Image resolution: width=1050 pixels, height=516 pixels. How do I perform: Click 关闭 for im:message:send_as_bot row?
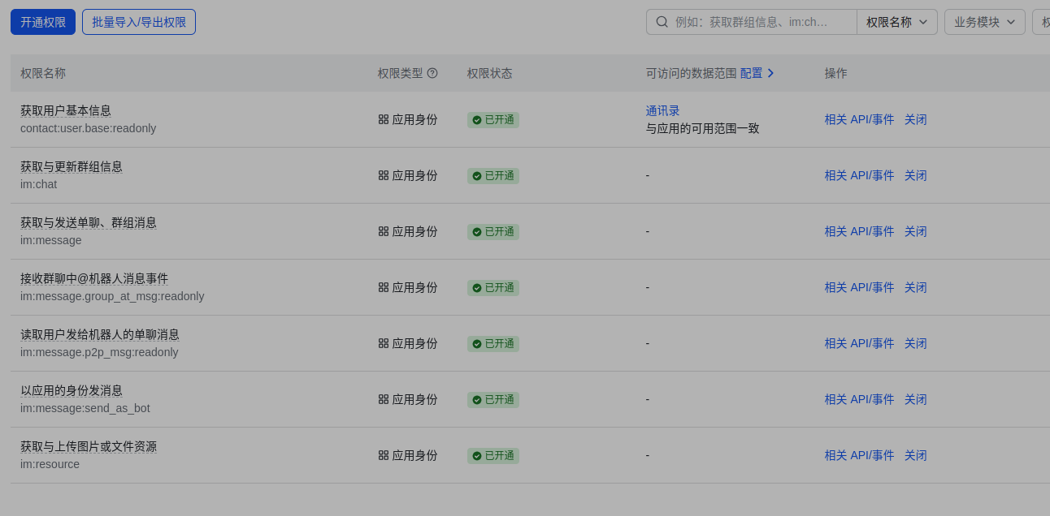pos(916,399)
